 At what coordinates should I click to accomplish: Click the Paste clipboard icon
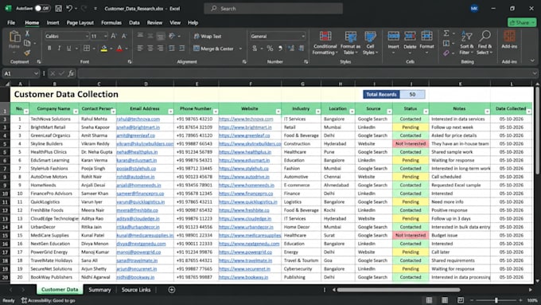(x=14, y=37)
